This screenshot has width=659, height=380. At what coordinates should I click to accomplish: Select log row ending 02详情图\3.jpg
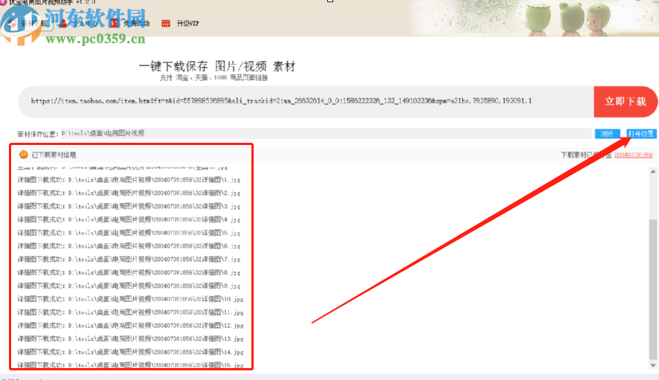point(129,207)
